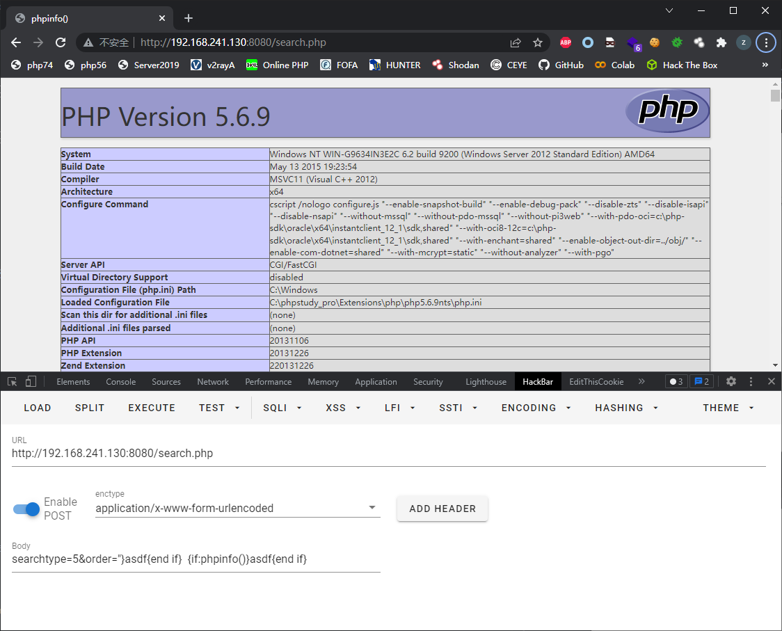Open the Server2019 bookmark
This screenshot has width=782, height=631.
coord(149,65)
